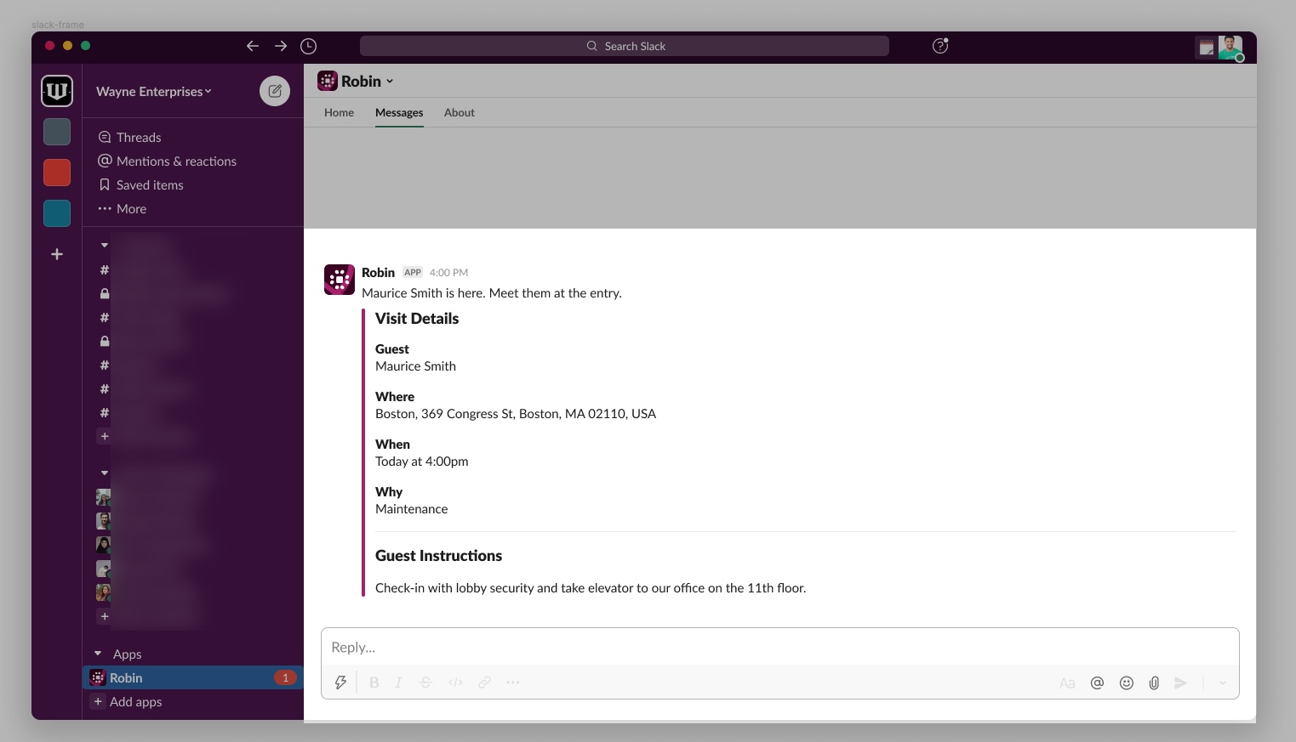Open the Wayne Enterprises workspace menu
Image resolution: width=1296 pixels, height=742 pixels.
pyautogui.click(x=154, y=91)
